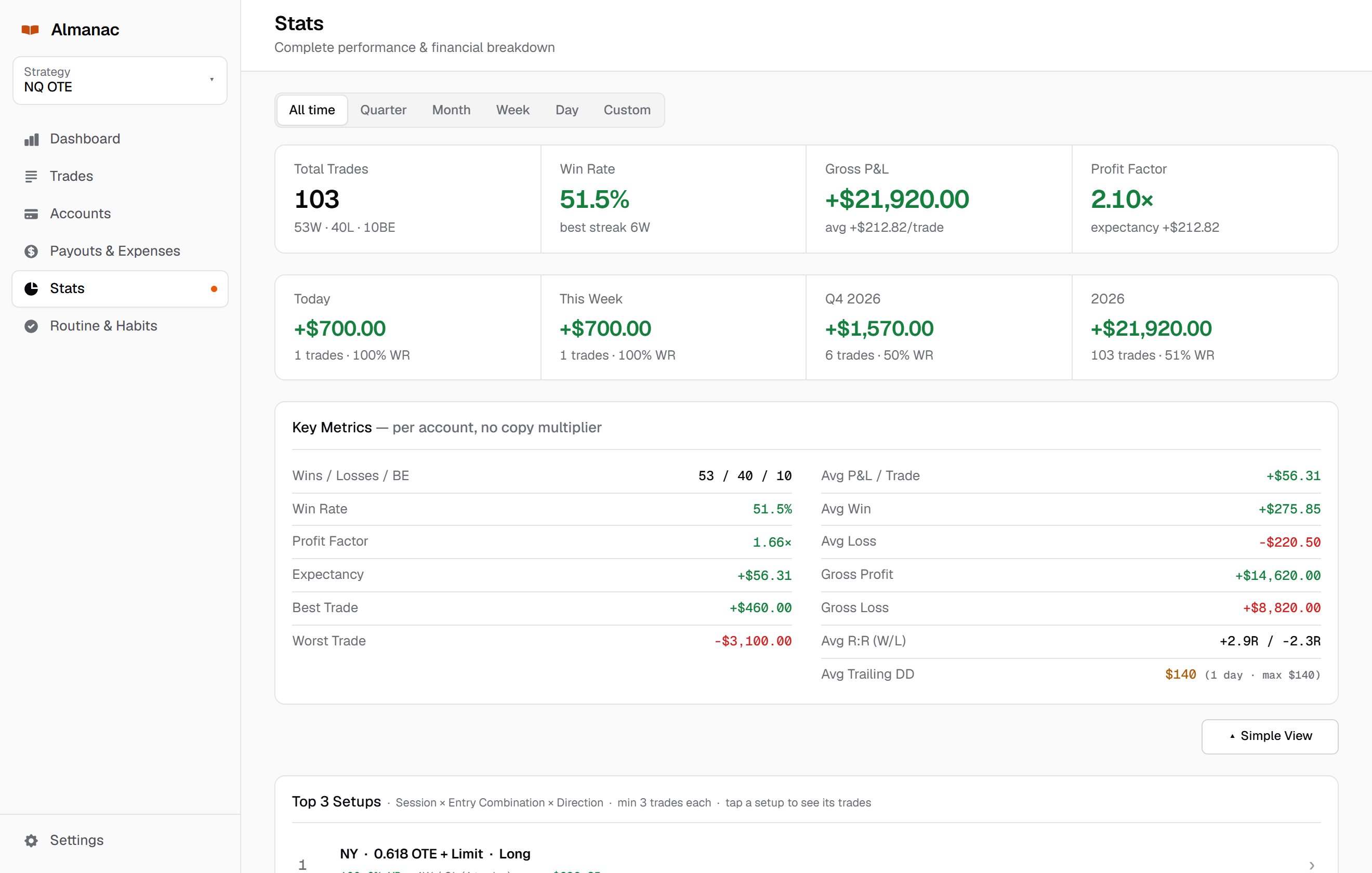Open the Strategy NQ OTE dropdown
The height and width of the screenshot is (873, 1372).
tap(120, 81)
